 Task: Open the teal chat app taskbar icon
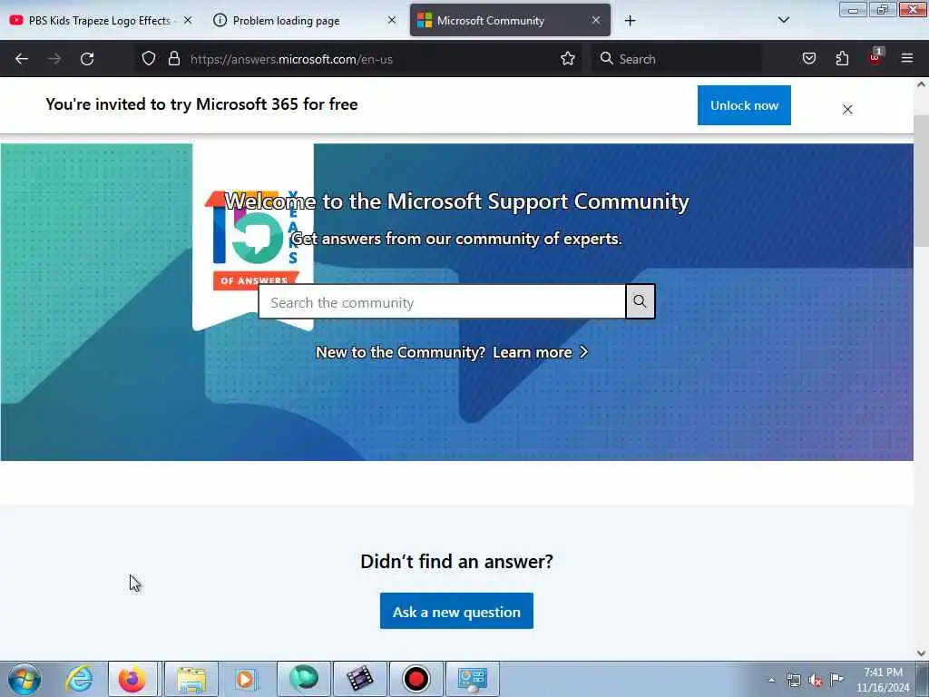pyautogui.click(x=304, y=679)
